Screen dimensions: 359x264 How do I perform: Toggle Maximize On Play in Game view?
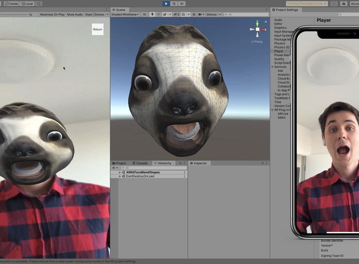coord(51,14)
